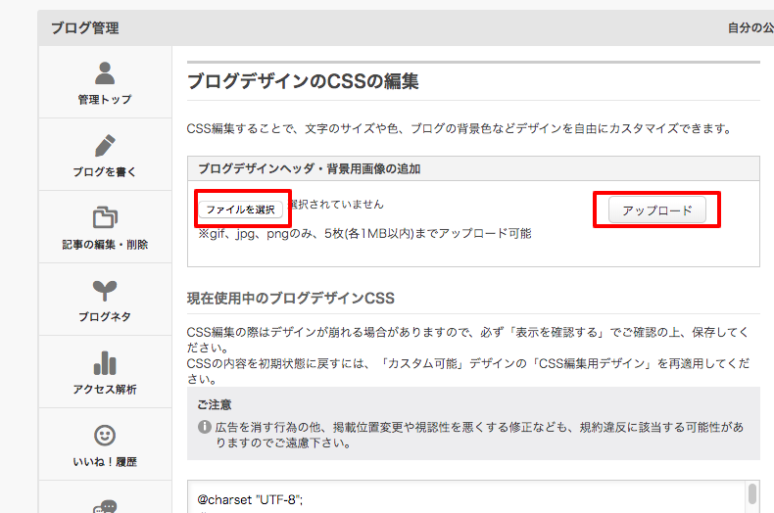
Task: Click the info icon in ご注意 notice
Action: 205,427
